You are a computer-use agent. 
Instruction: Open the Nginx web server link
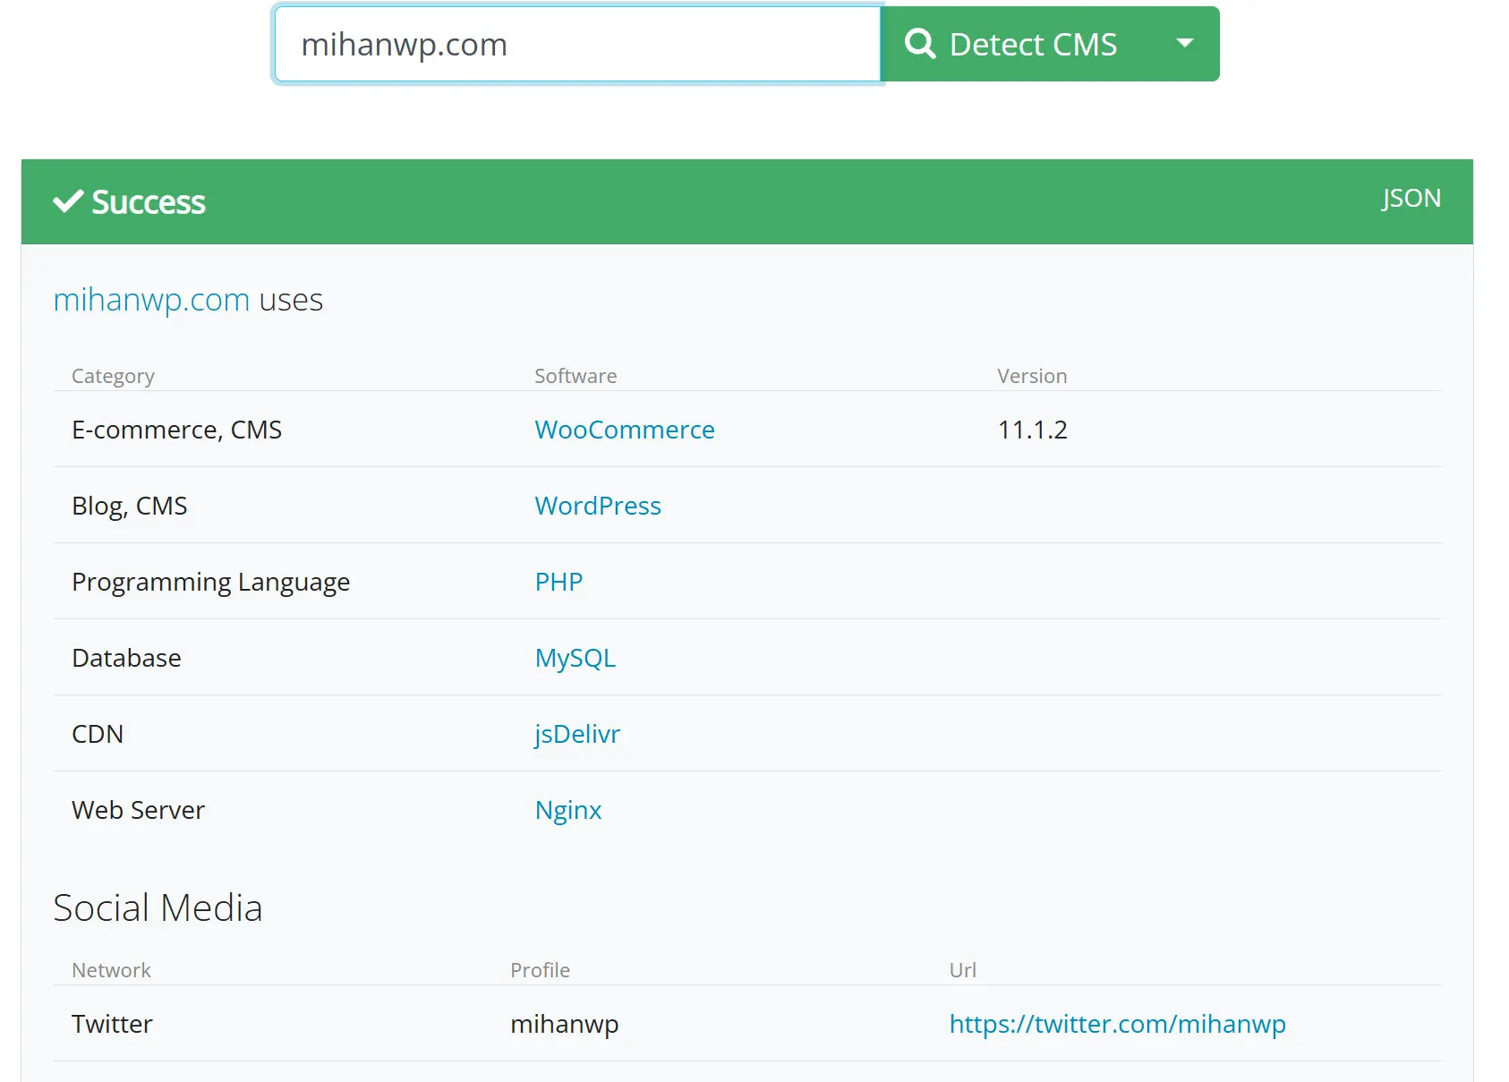point(568,810)
